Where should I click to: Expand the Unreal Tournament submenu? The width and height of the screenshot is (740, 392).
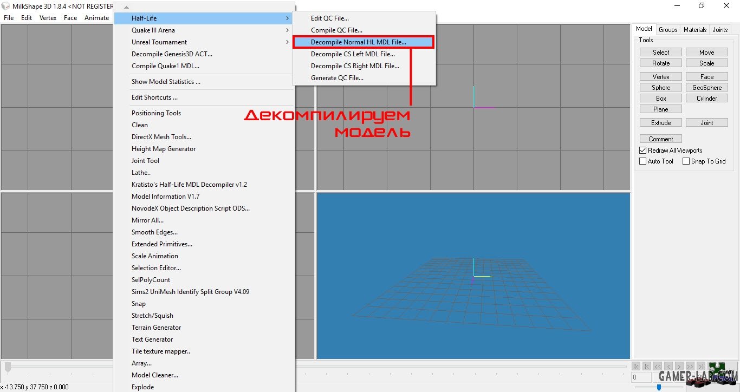click(x=204, y=42)
